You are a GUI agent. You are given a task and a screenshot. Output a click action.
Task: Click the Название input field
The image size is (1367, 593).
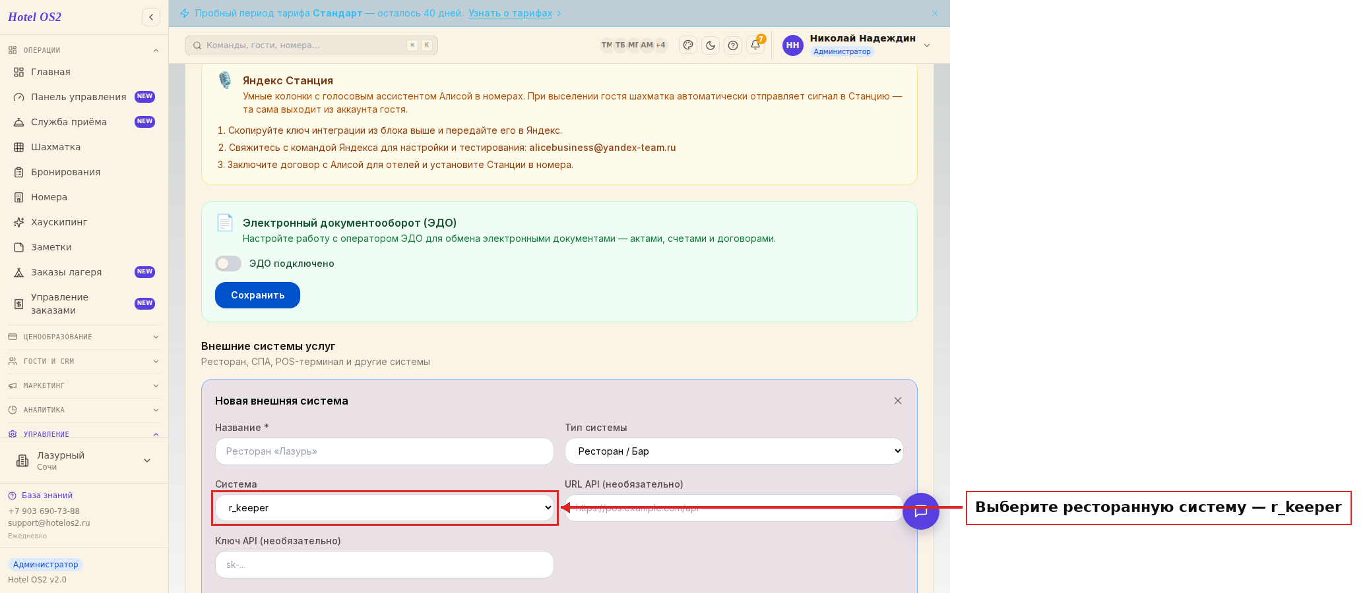pos(385,451)
